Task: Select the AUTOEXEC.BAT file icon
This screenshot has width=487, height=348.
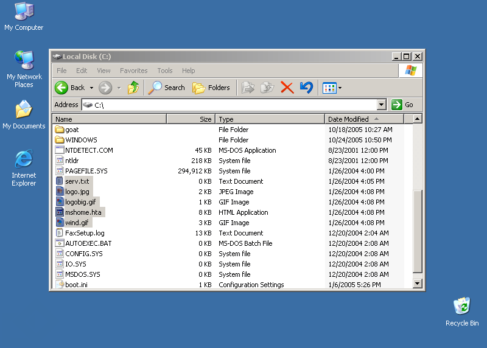Action: coord(59,243)
